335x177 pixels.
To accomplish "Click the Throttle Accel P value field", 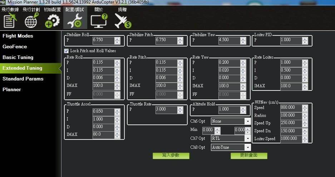I will click(x=103, y=112).
